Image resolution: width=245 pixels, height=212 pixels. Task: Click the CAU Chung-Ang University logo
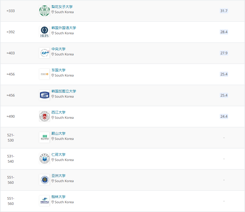[44, 53]
